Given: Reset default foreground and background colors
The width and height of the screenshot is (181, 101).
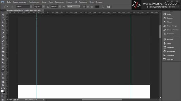Looking at the screenshot, I should (x=2, y=88).
